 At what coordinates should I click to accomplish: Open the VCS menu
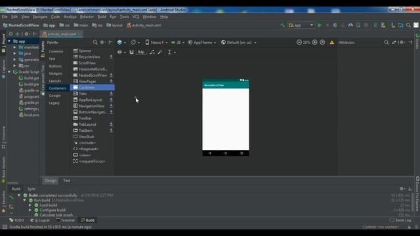click(136, 16)
